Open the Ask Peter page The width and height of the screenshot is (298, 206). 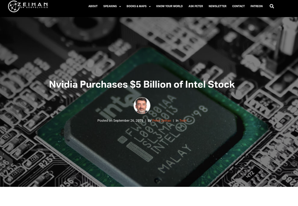click(x=196, y=6)
